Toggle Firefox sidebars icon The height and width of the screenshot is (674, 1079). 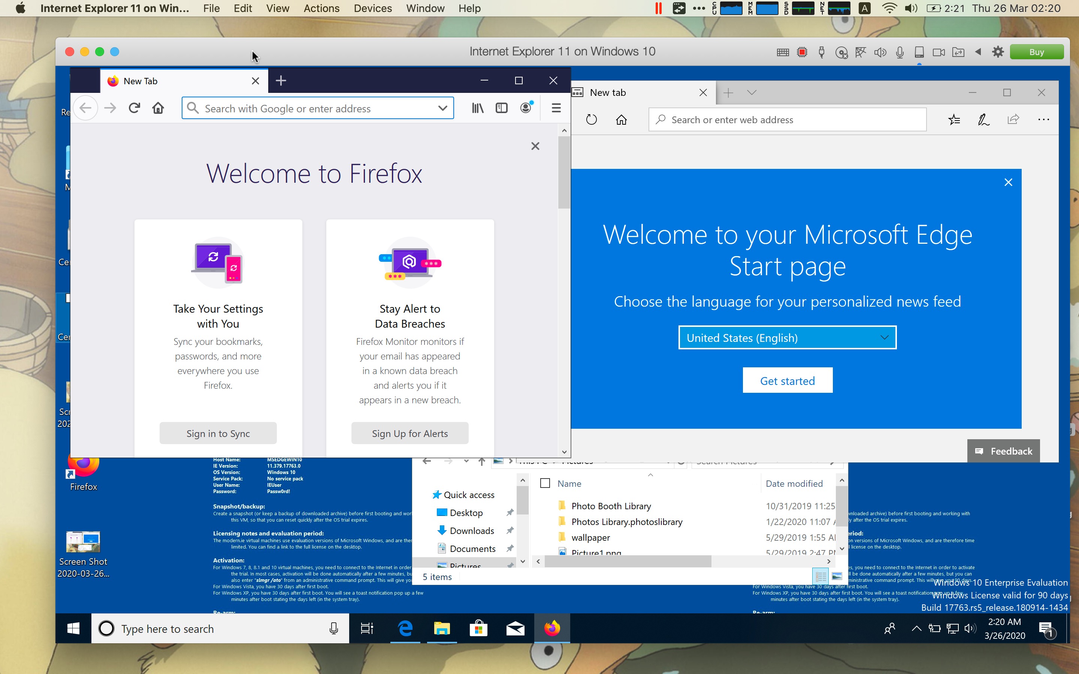[x=502, y=108]
